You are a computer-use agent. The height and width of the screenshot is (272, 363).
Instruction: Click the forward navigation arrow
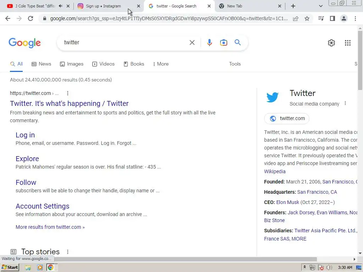click(x=19, y=18)
